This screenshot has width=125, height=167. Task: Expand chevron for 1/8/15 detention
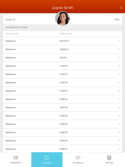point(119,57)
